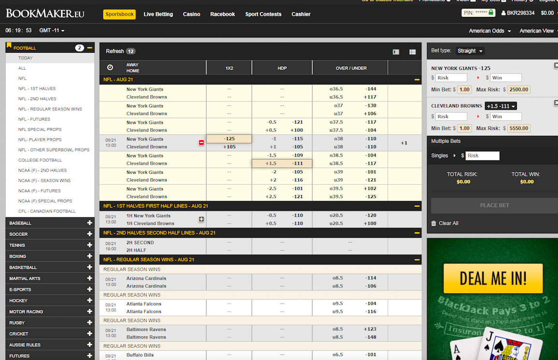
Task: Click the Singles Risk input field
Action: pos(482,156)
